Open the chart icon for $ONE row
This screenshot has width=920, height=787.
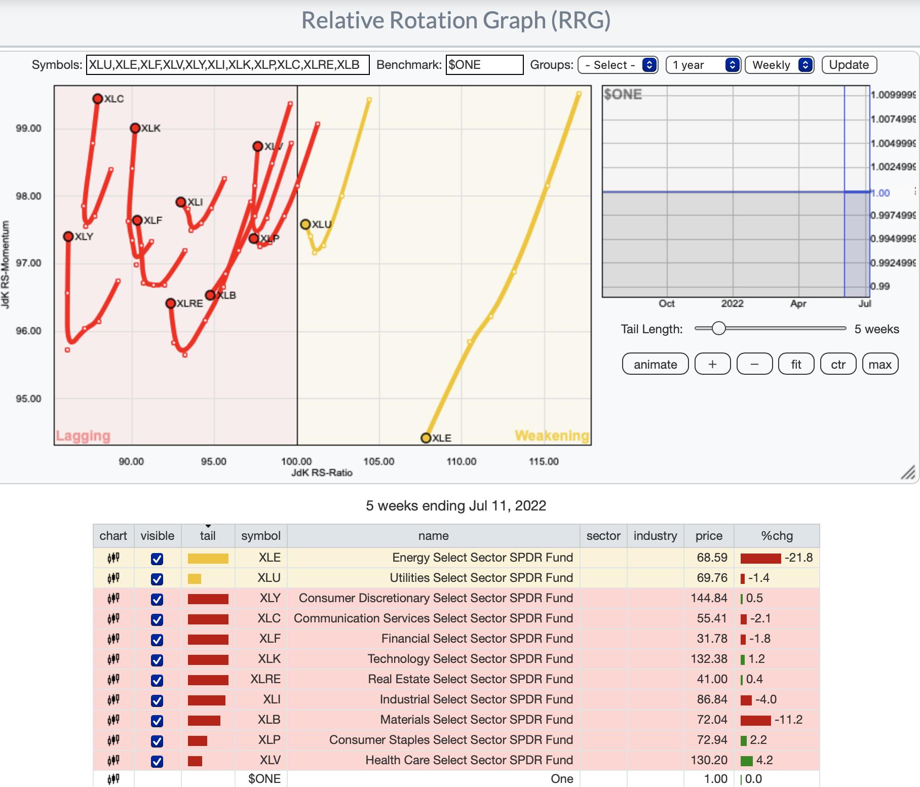click(113, 779)
